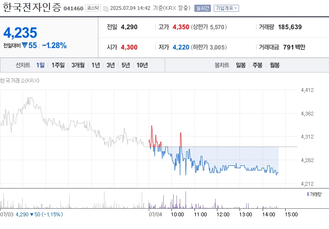Click the 4,212 price axis label

tap(307, 184)
